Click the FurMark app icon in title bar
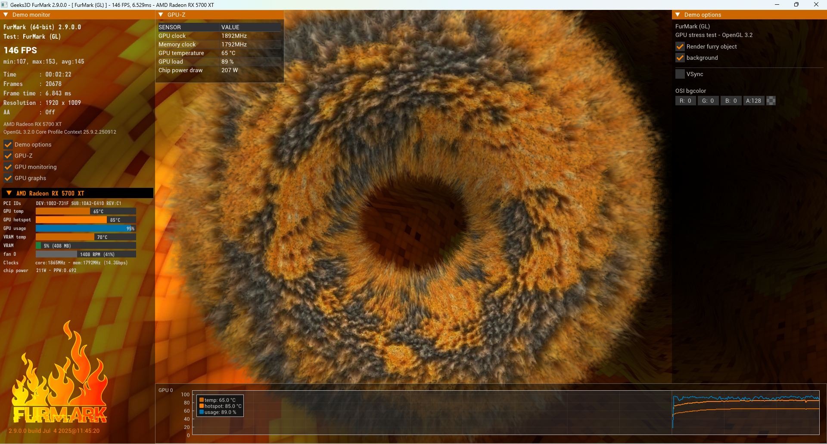This screenshot has height=444, width=827. [x=4, y=5]
